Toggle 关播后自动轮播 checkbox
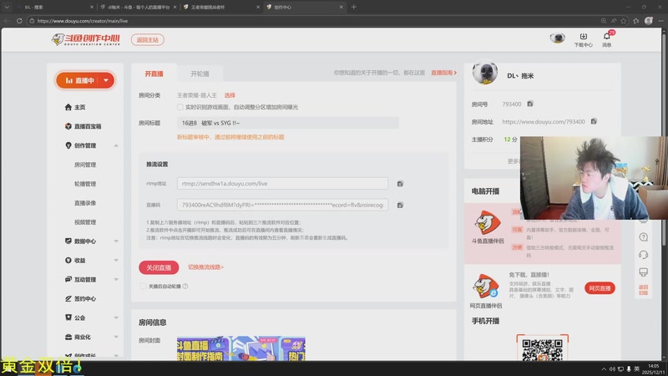668x376 pixels. coord(143,287)
